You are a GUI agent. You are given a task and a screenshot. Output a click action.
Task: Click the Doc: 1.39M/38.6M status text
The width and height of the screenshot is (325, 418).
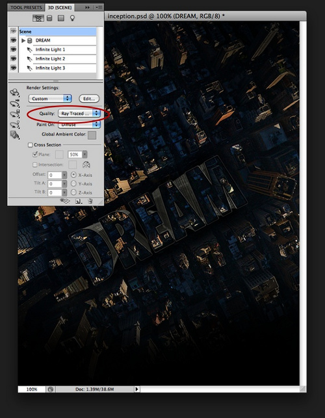pyautogui.click(x=95, y=389)
